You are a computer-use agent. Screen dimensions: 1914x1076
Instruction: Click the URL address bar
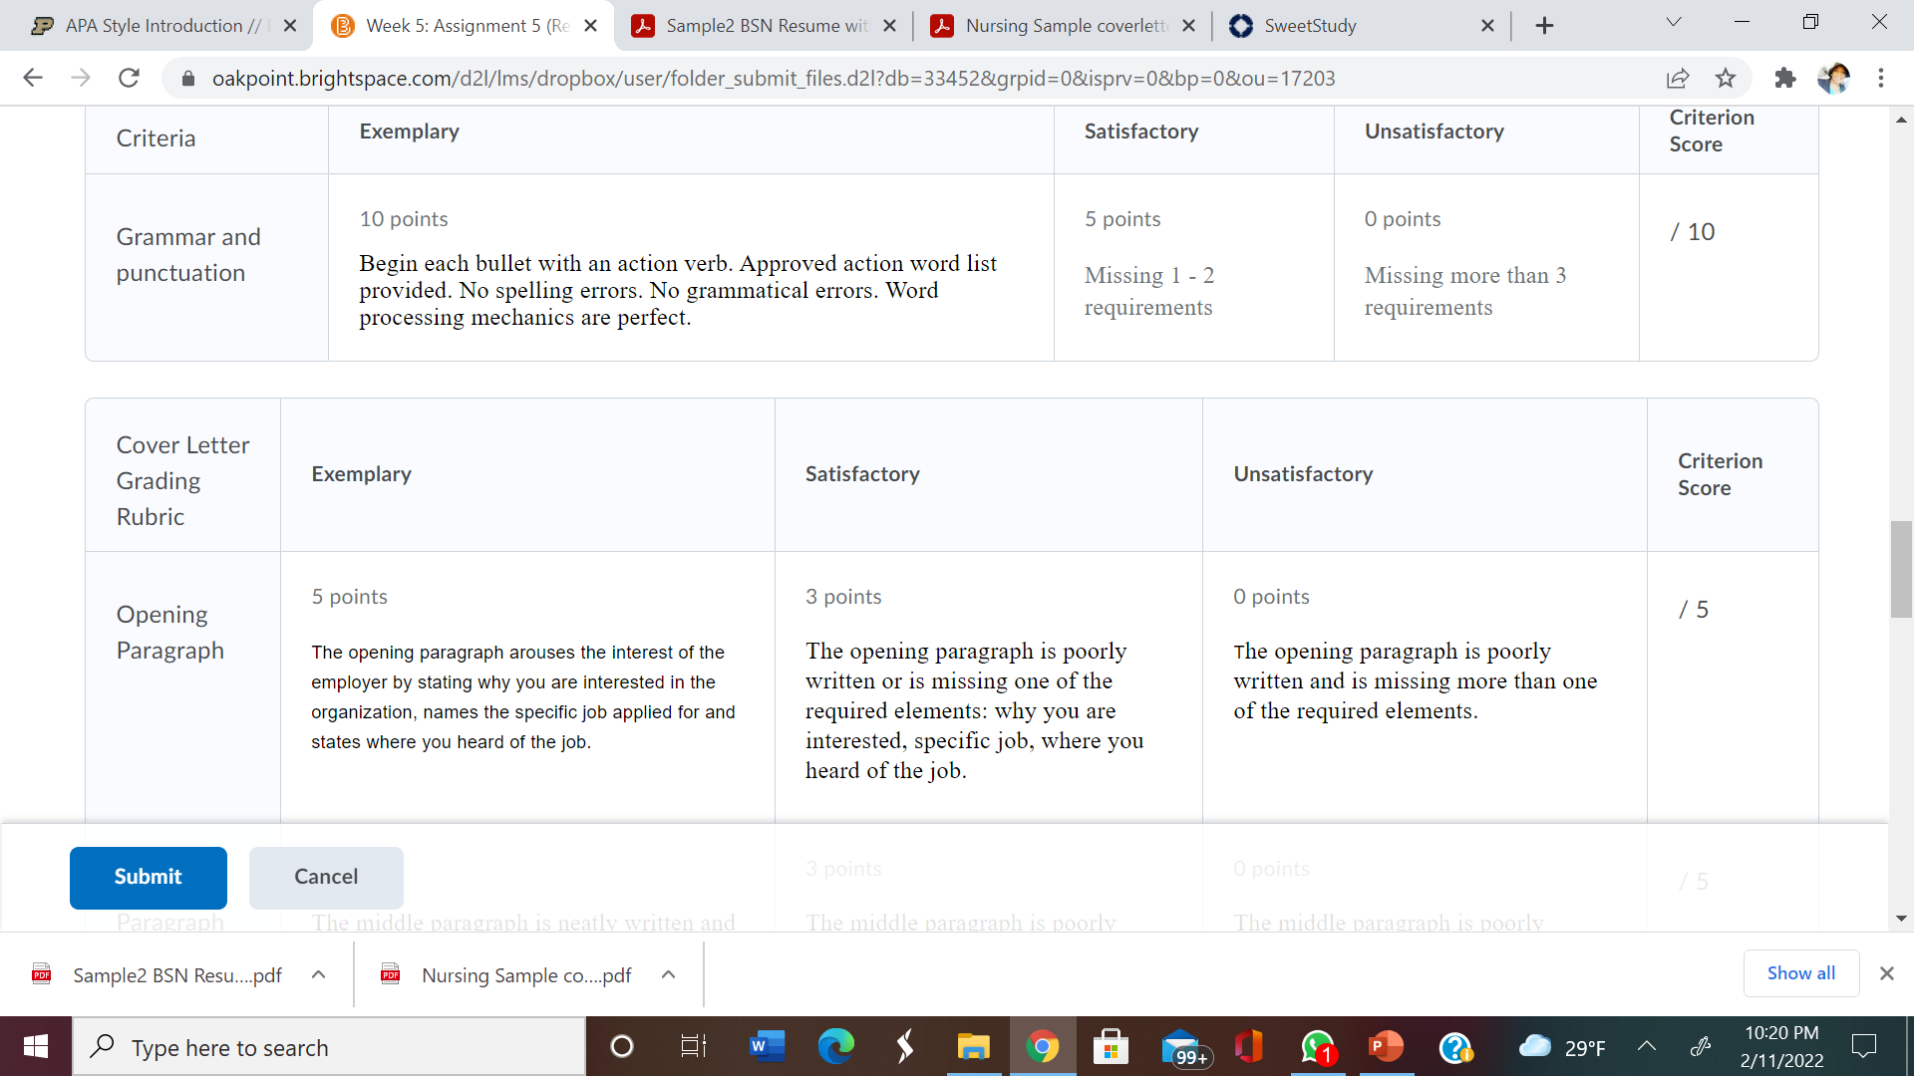pos(773,78)
